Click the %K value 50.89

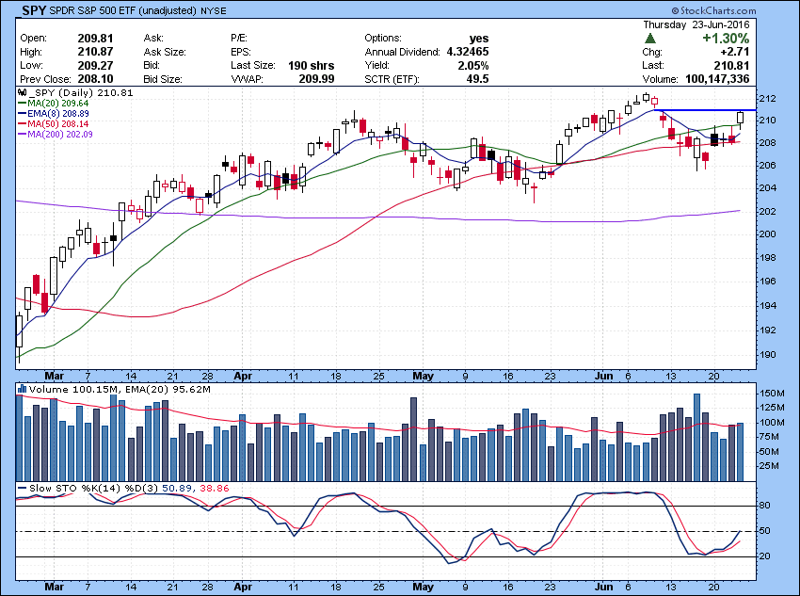point(177,489)
